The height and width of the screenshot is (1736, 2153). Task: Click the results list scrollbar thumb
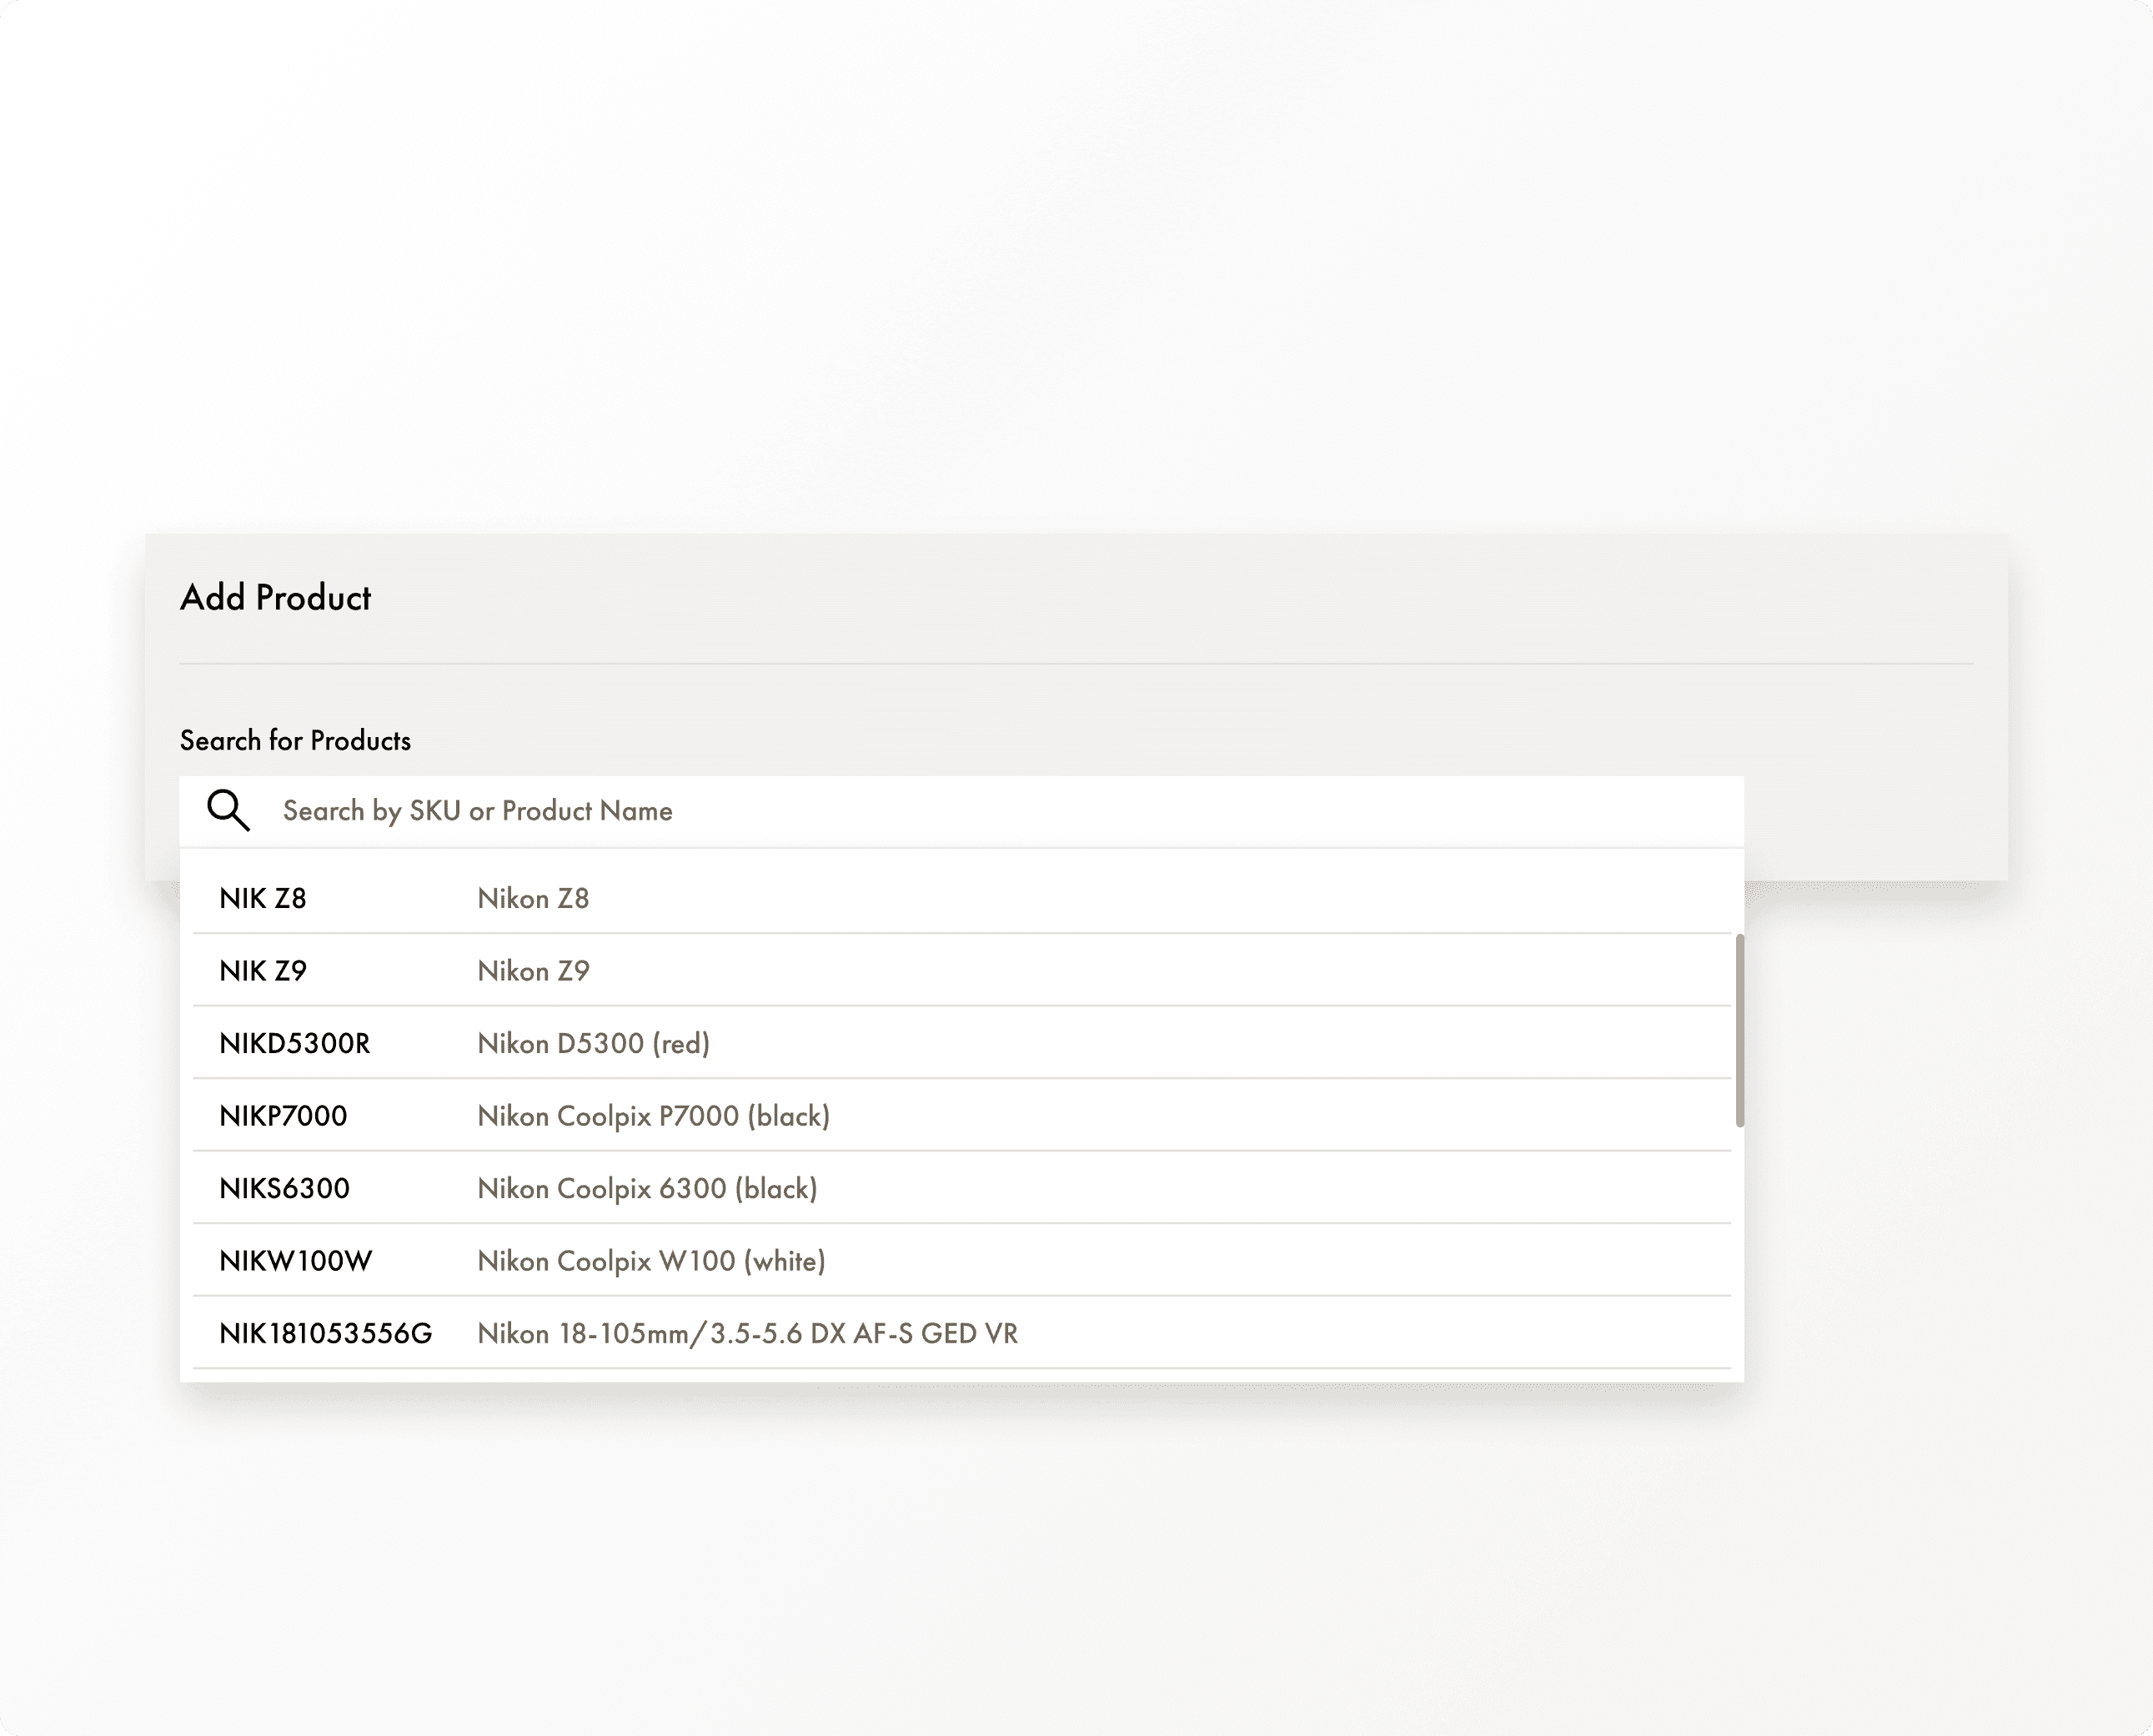click(x=1739, y=1030)
